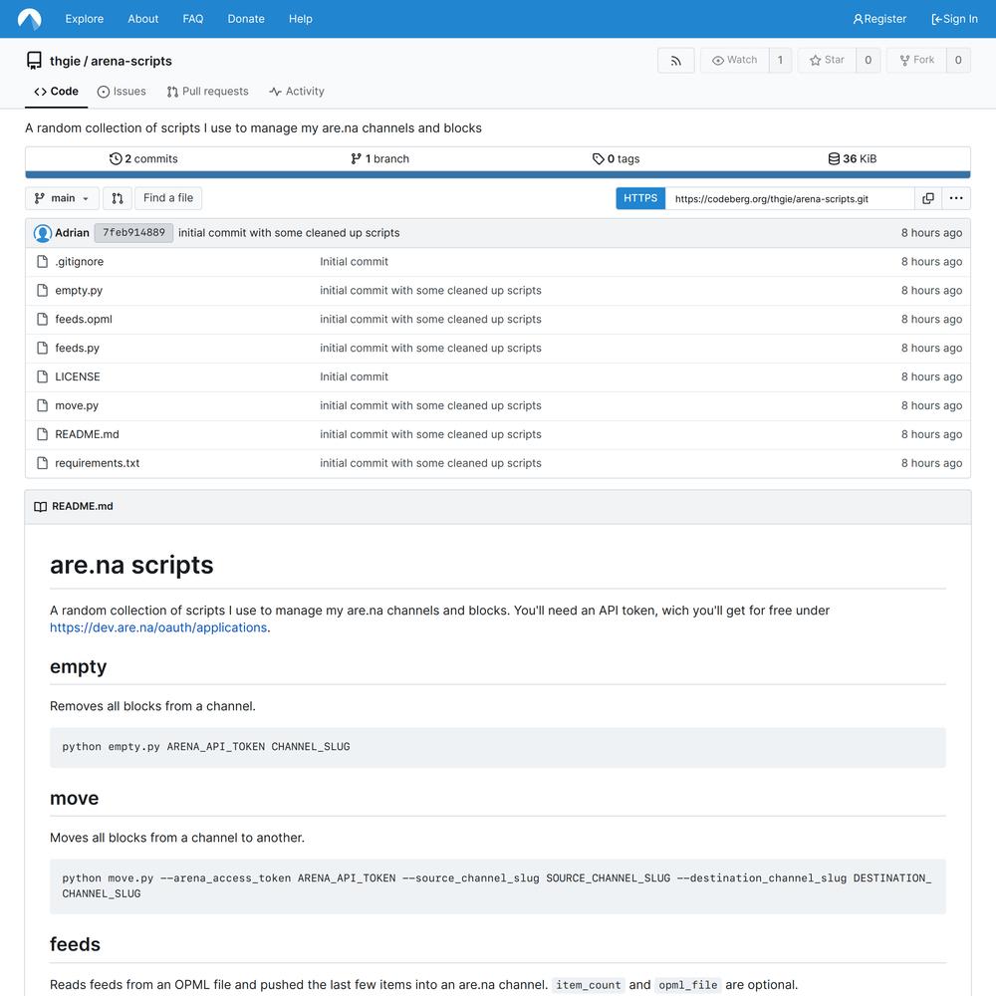Select the HTTPS clone option

pyautogui.click(x=640, y=198)
